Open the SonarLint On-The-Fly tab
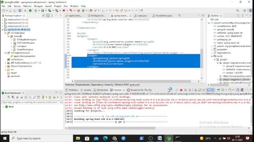 (139, 90)
